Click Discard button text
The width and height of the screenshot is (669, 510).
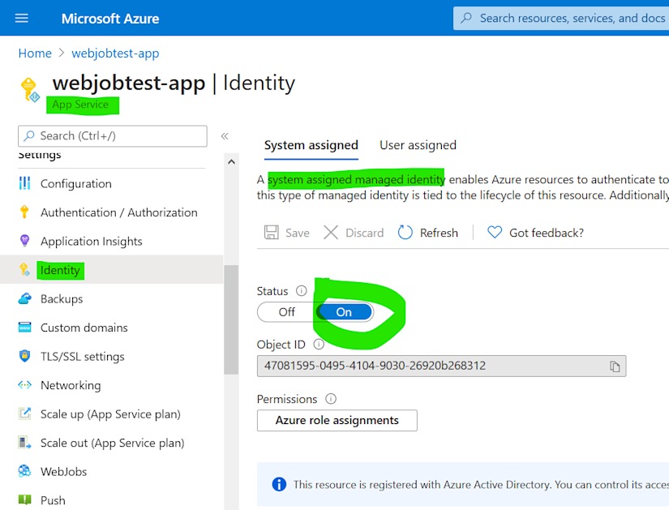pos(364,233)
